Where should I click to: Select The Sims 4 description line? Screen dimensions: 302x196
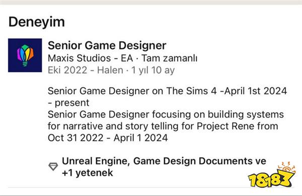pos(168,91)
